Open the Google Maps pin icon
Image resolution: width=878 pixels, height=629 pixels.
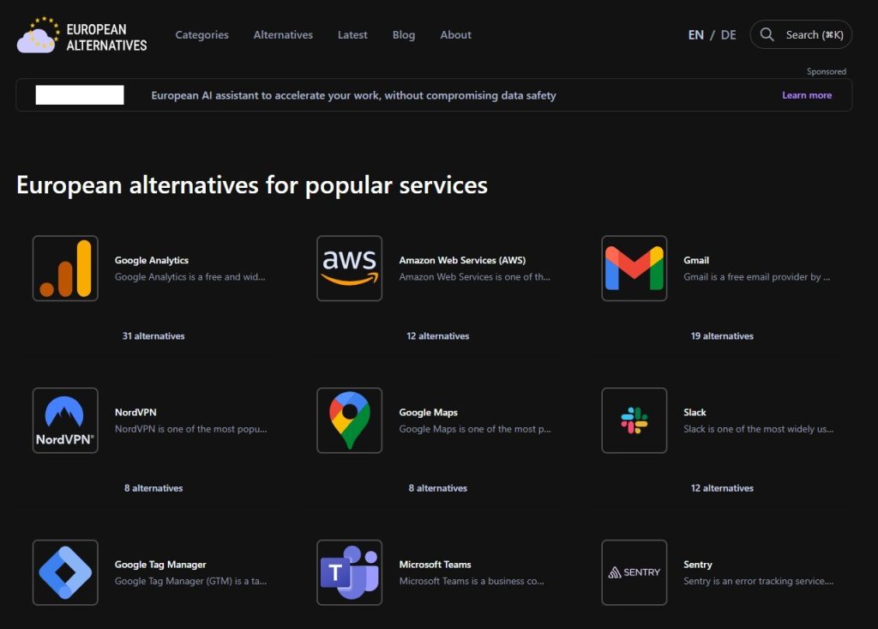tap(349, 420)
